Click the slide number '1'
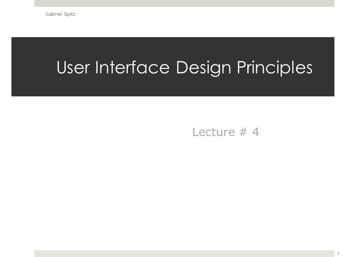 338,253
